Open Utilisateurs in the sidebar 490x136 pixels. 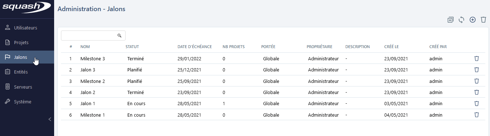coord(27,28)
